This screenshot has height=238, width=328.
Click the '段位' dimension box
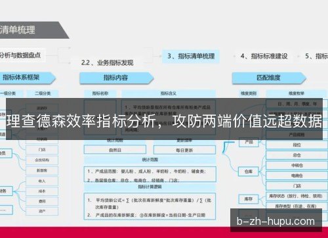pos(297,145)
